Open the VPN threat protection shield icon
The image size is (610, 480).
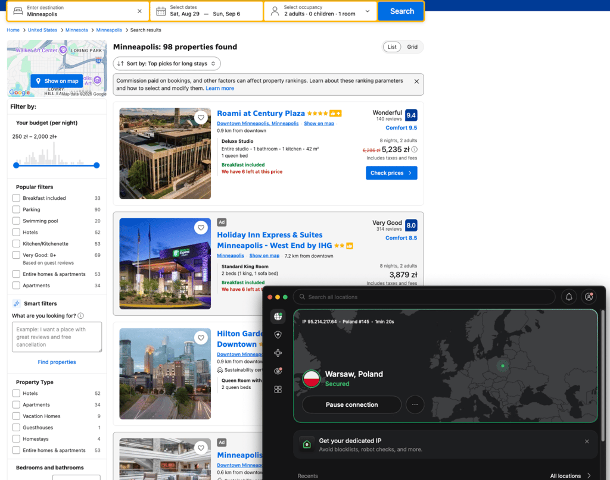point(278,335)
